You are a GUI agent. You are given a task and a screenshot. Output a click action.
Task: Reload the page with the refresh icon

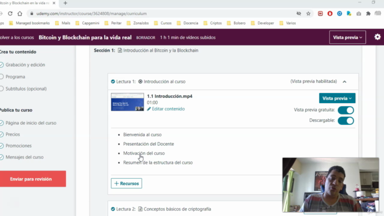point(10,13)
